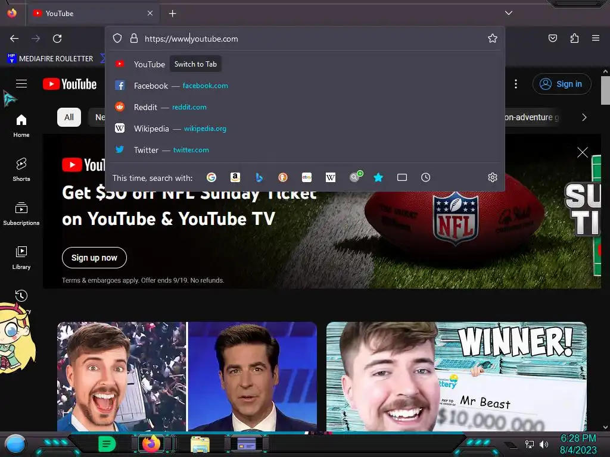This screenshot has width=610, height=457.
Task: Open tracking protection shield icon
Action: (x=117, y=38)
